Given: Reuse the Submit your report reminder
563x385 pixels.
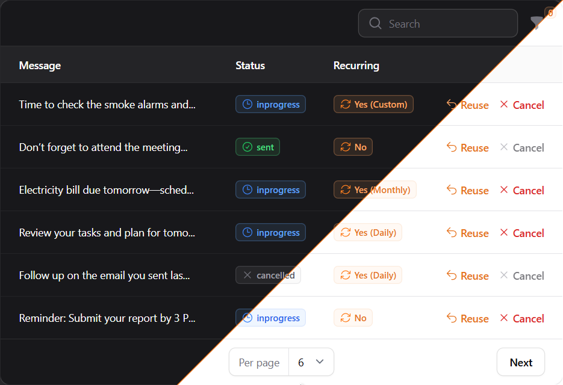Looking at the screenshot, I should point(467,318).
